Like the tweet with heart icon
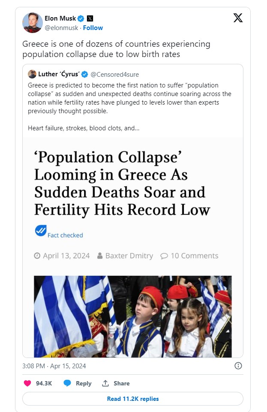Viewport: 267px width, 412px height. coord(27,383)
